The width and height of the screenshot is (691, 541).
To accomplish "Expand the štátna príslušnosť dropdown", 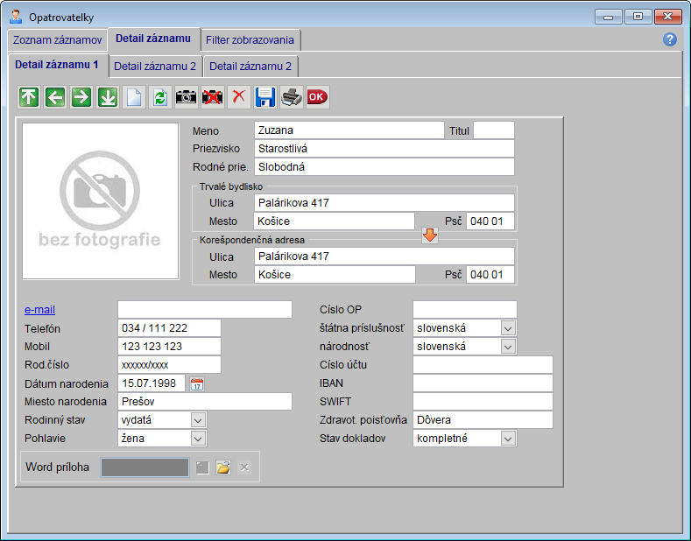I will coord(508,328).
